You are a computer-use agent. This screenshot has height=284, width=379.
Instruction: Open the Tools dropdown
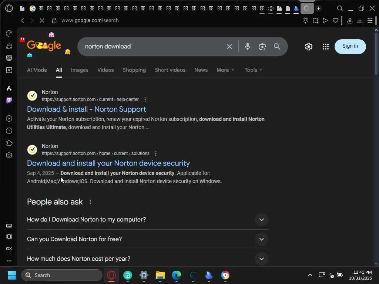[x=253, y=70]
